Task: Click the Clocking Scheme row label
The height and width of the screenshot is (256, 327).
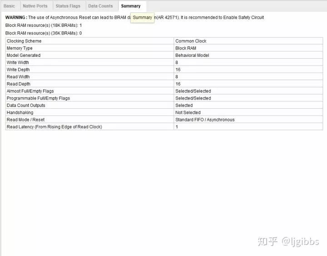Action: click(24, 41)
